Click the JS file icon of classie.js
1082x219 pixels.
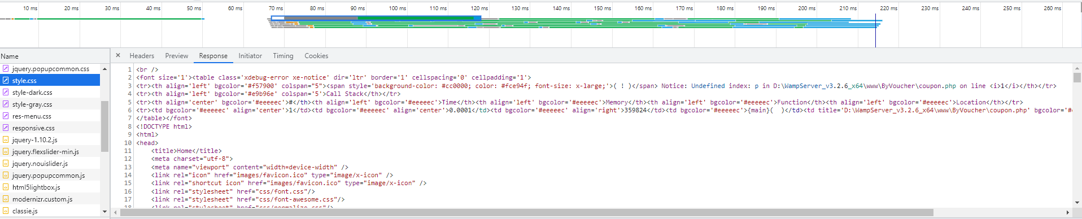pyautogui.click(x=6, y=211)
